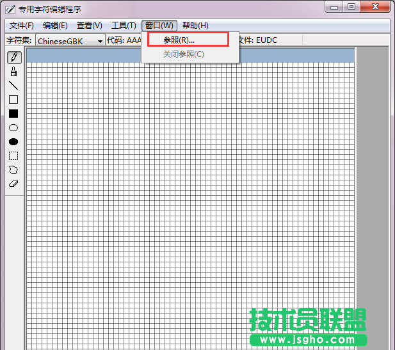395x350 pixels.
Task: Expand the ChineseGBK character set dropdown
Action: 100,42
